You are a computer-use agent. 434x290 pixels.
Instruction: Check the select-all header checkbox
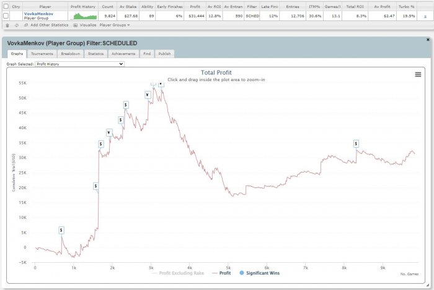pos(6,6)
